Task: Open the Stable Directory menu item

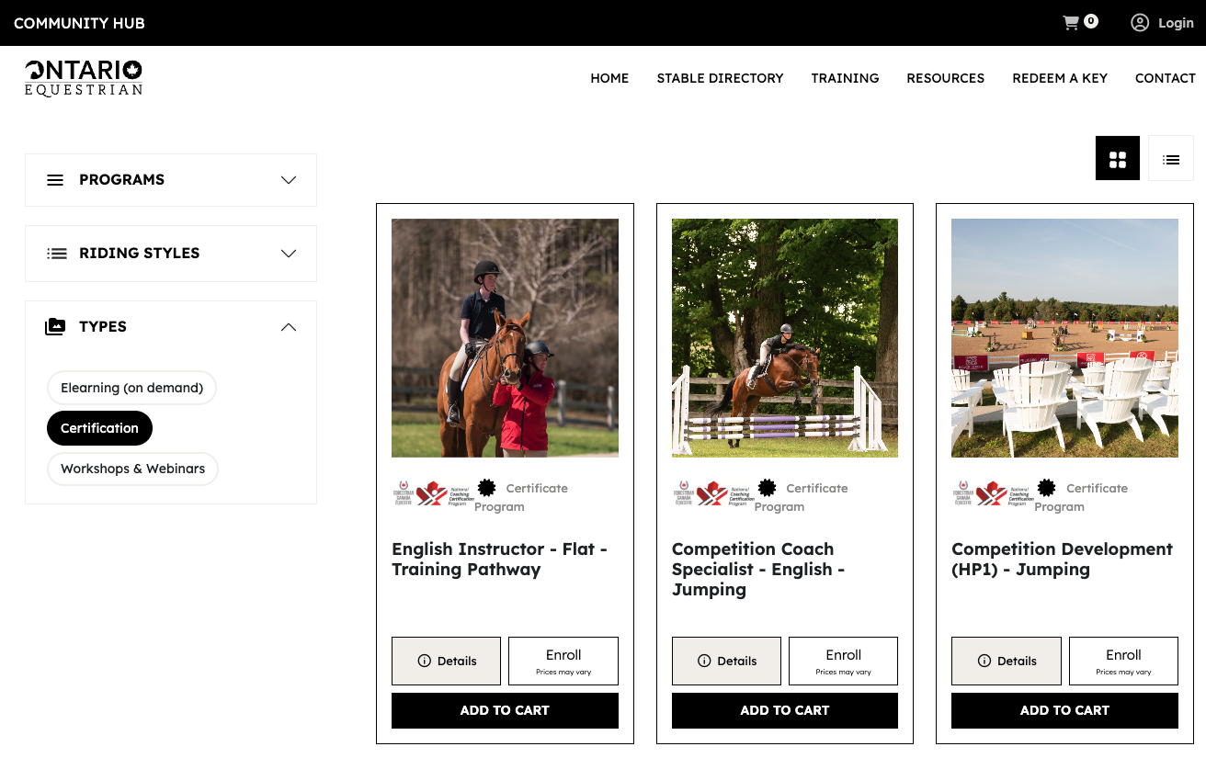Action: pyautogui.click(x=720, y=78)
